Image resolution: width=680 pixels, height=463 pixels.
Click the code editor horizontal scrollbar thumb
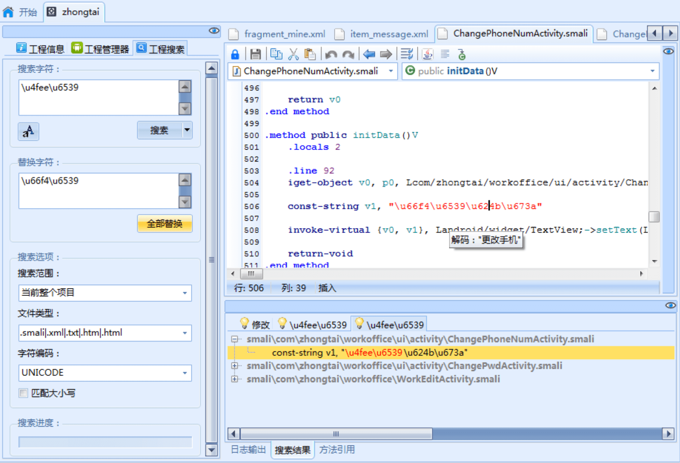tap(251, 274)
